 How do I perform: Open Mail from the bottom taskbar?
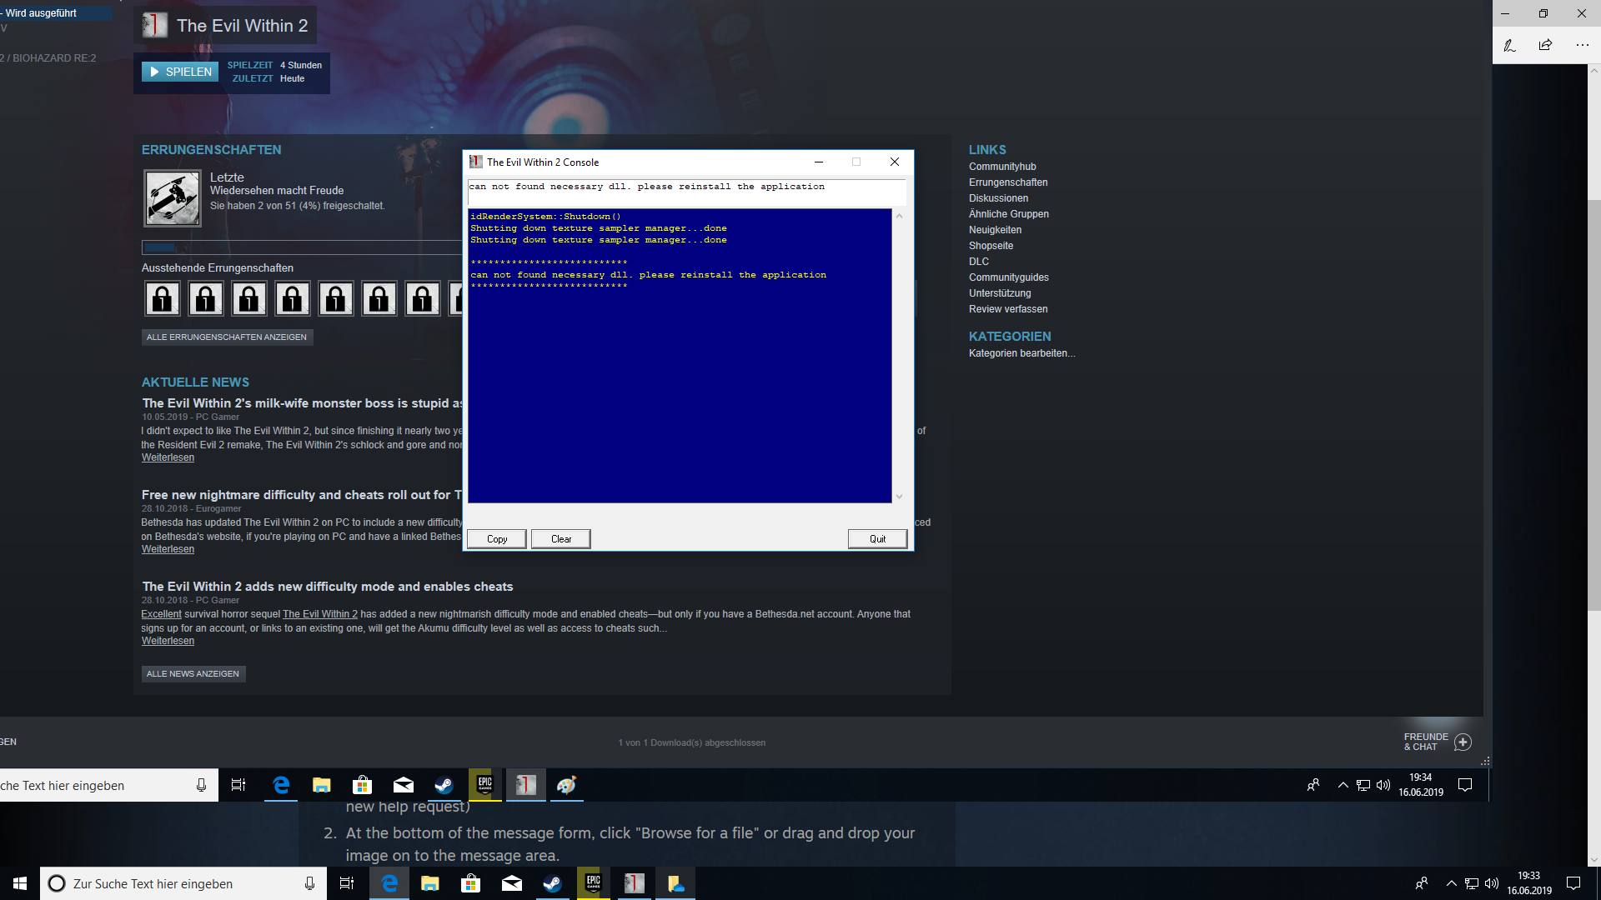[512, 883]
